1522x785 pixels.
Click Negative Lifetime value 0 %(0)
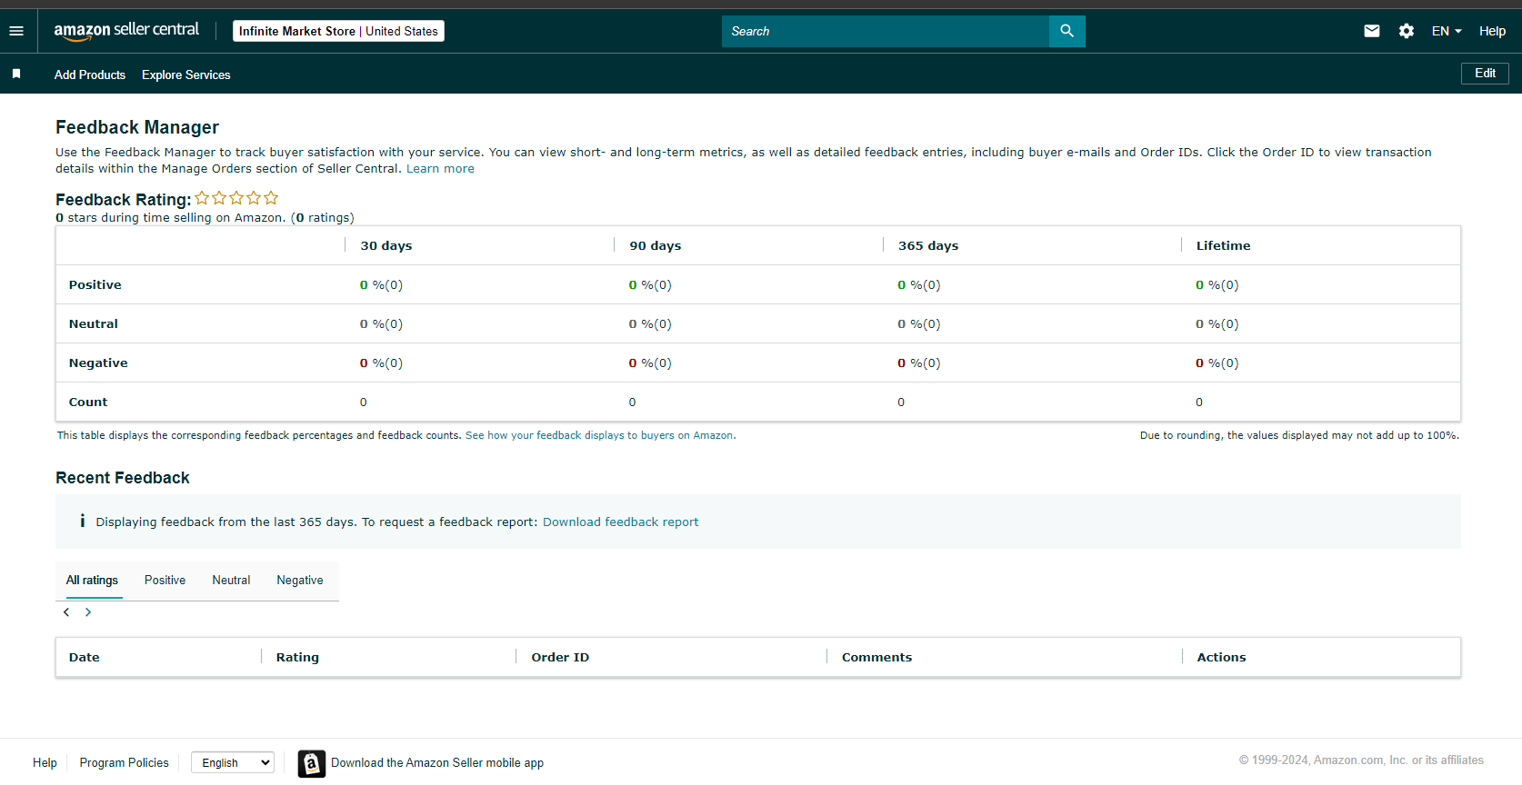pos(1217,363)
